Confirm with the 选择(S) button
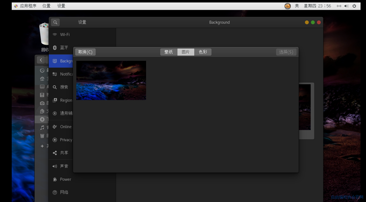This screenshot has height=202, width=366. (x=286, y=52)
